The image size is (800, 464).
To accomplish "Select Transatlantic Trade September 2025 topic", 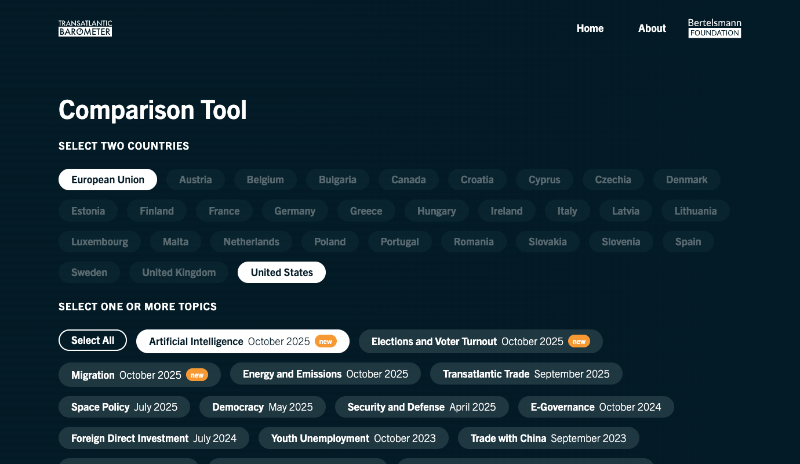I will pos(526,374).
